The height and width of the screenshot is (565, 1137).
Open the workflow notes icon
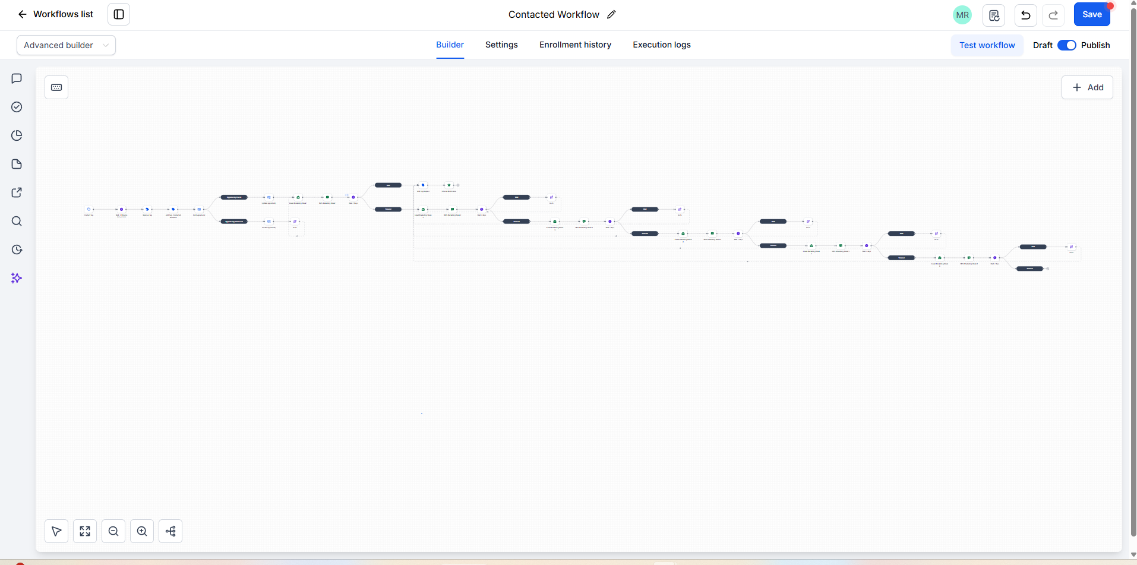994,15
